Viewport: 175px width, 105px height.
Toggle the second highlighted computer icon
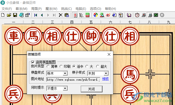pyautogui.click(x=150, y=15)
